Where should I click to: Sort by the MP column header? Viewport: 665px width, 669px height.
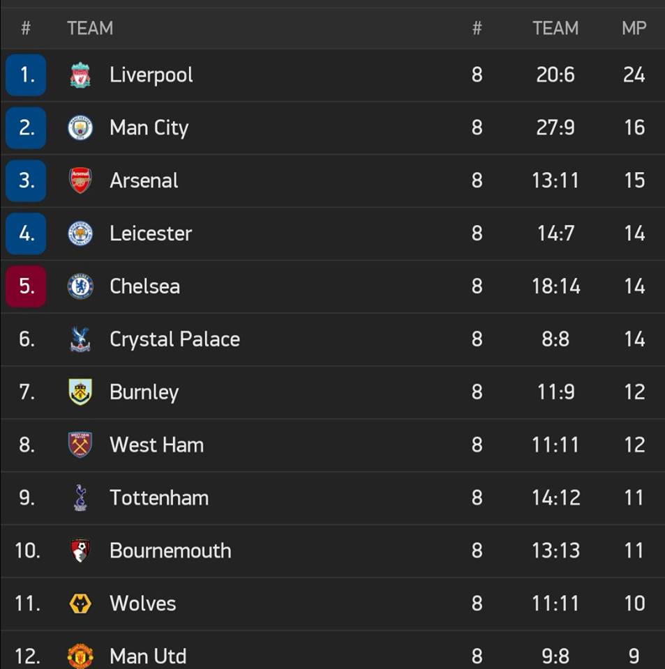(634, 28)
